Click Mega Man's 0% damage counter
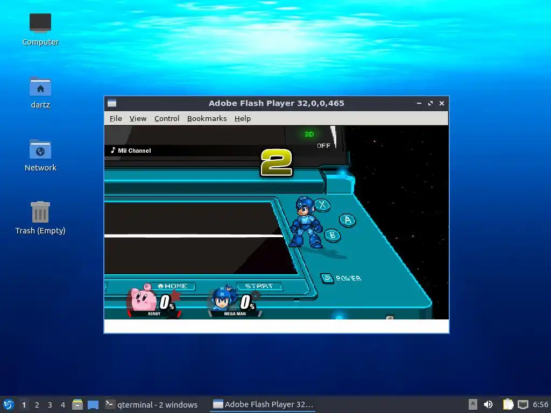551x413 pixels. 248,302
